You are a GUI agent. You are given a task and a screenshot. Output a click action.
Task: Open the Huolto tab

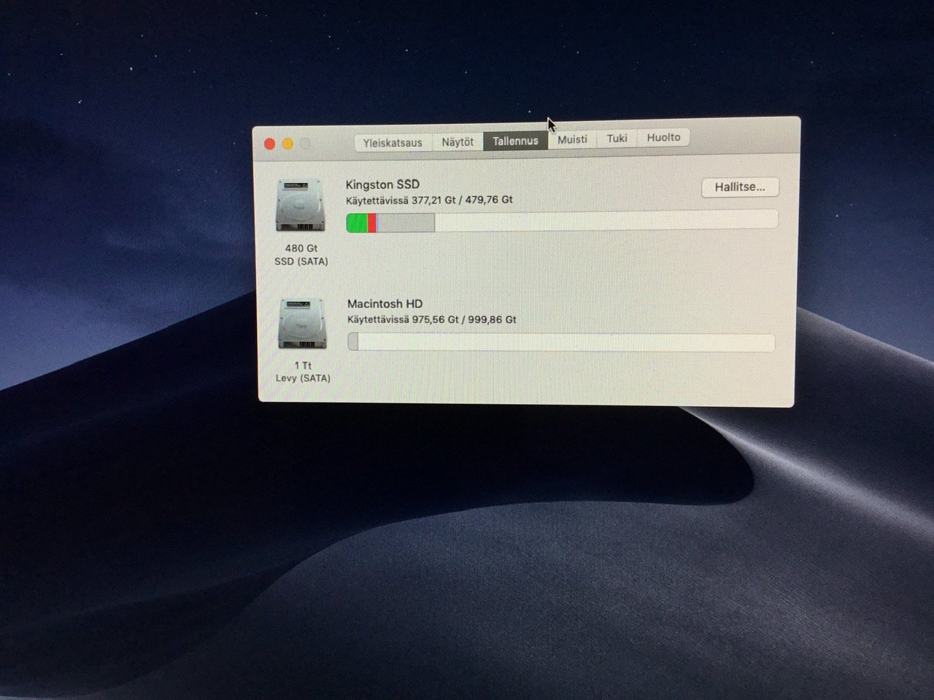pyautogui.click(x=663, y=138)
